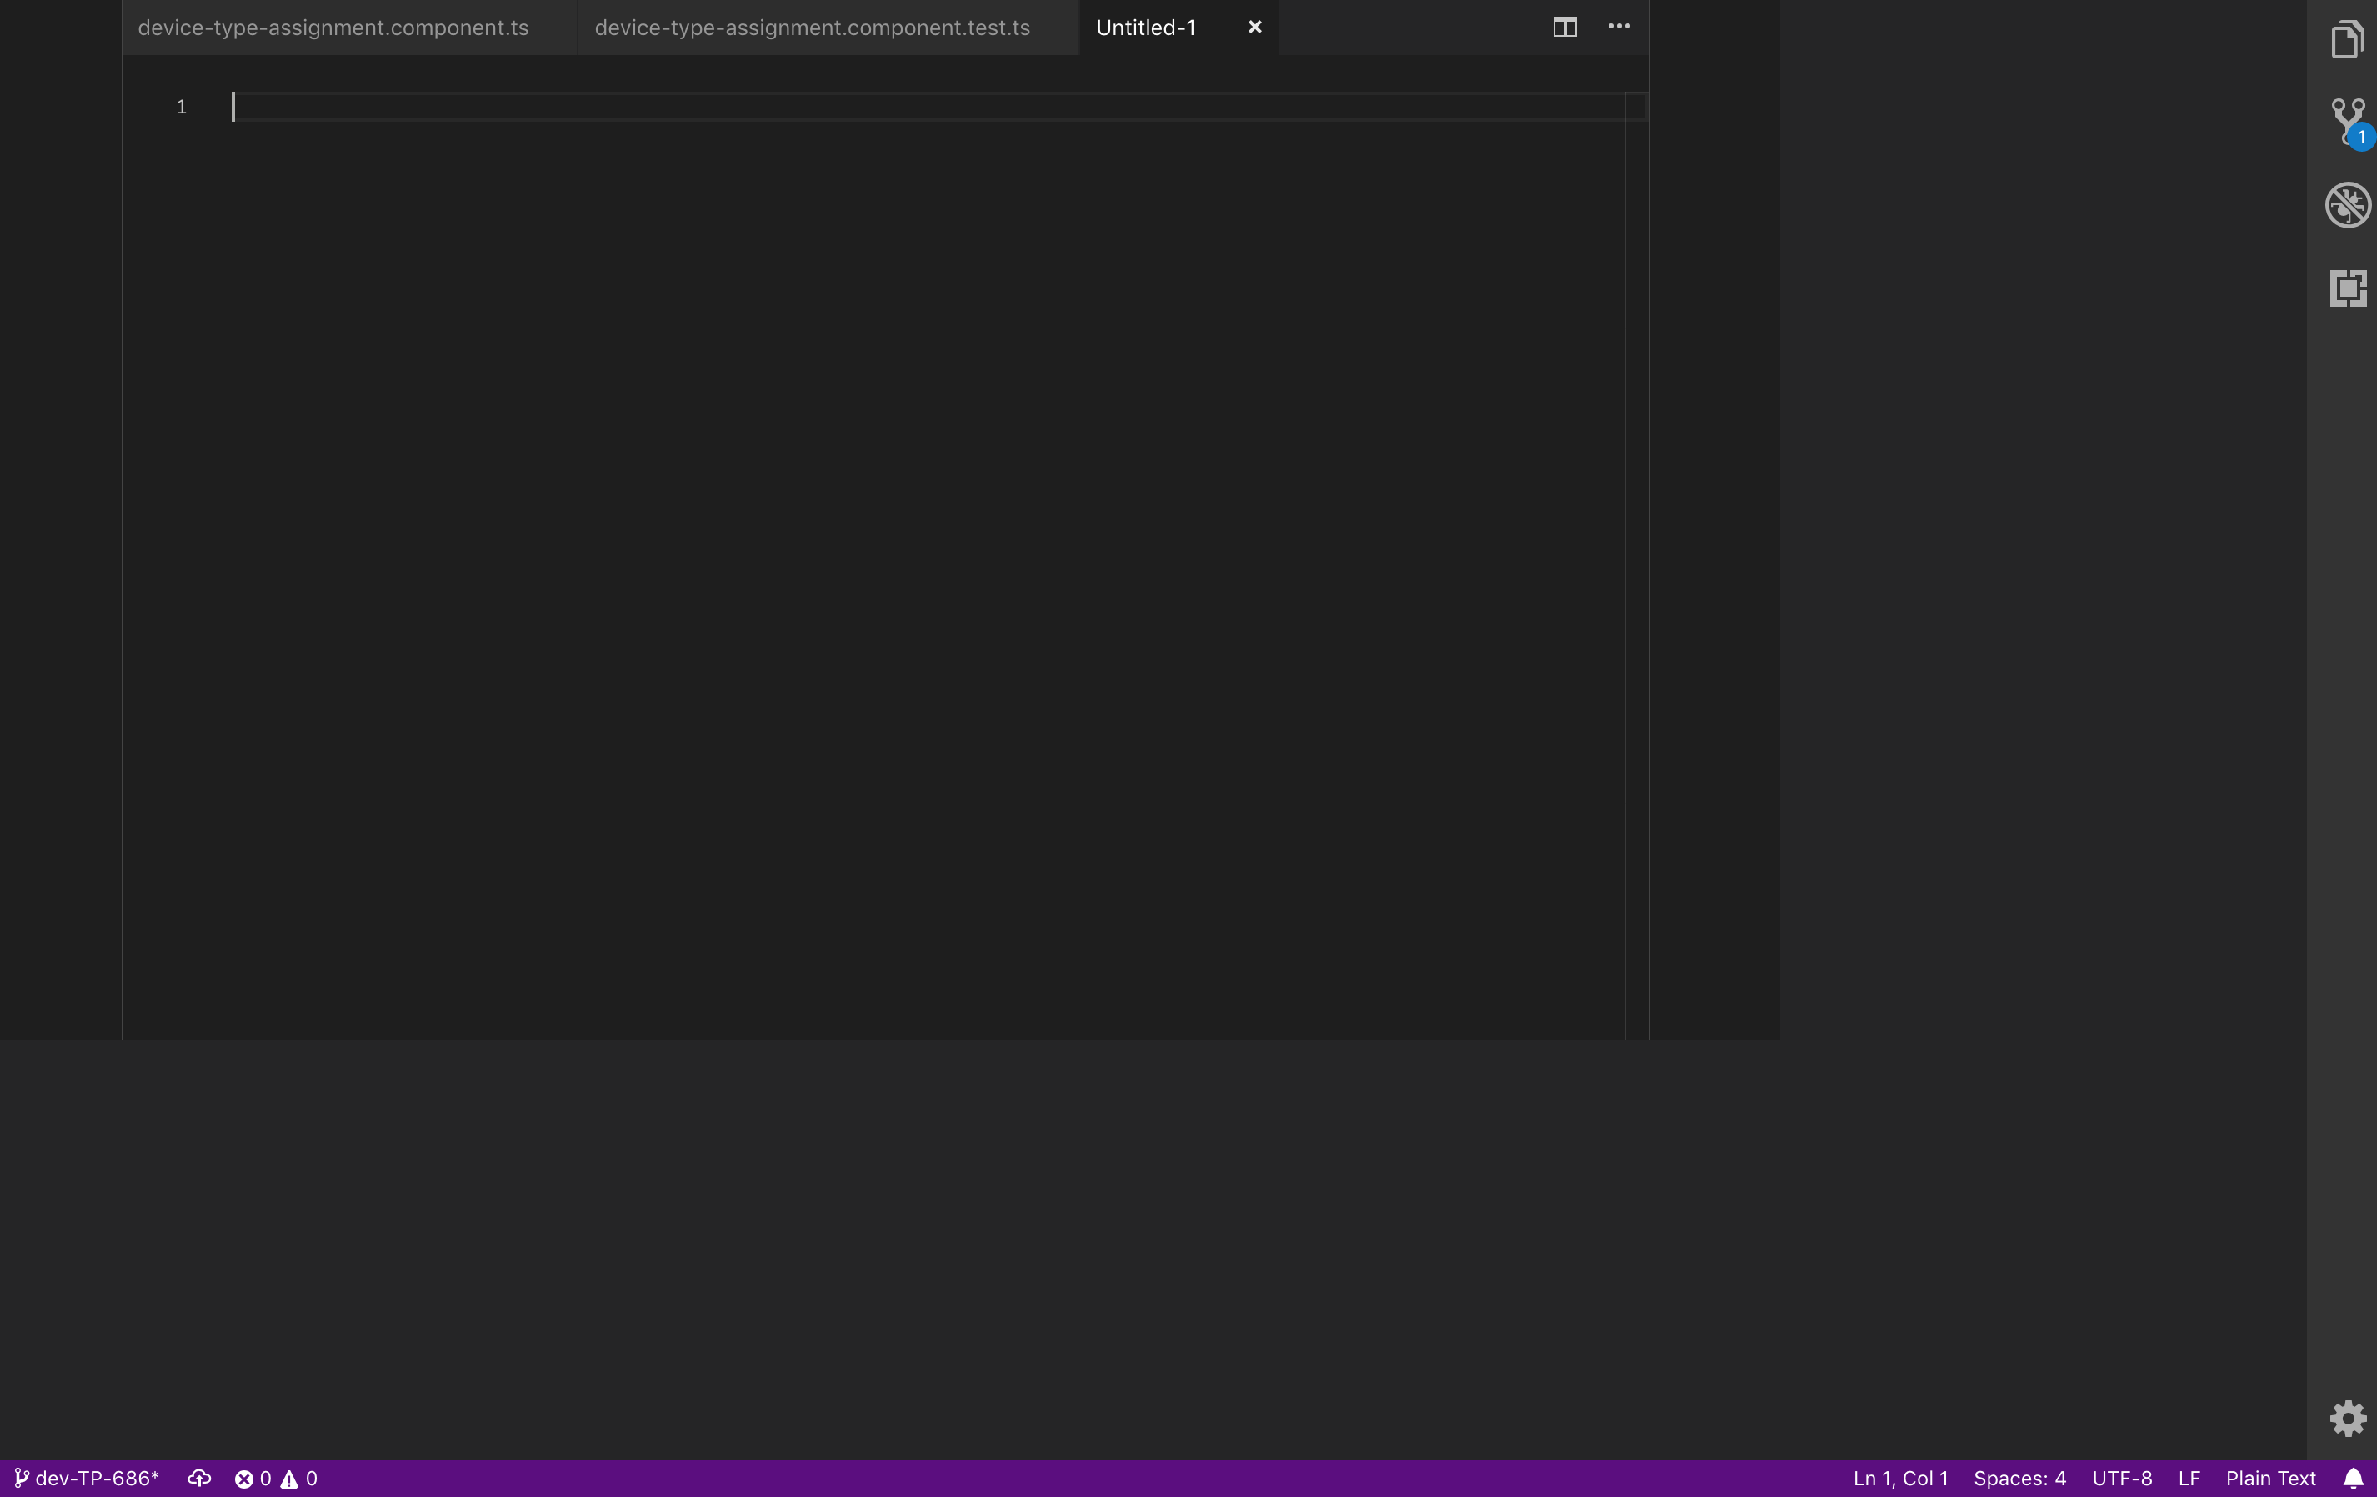Switch to device-type-assignment.component.test.ts tab
Screen dimensions: 2377x1497
point(813,28)
